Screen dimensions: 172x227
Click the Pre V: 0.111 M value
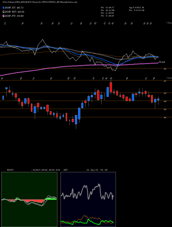pyautogui.click(x=136, y=10)
